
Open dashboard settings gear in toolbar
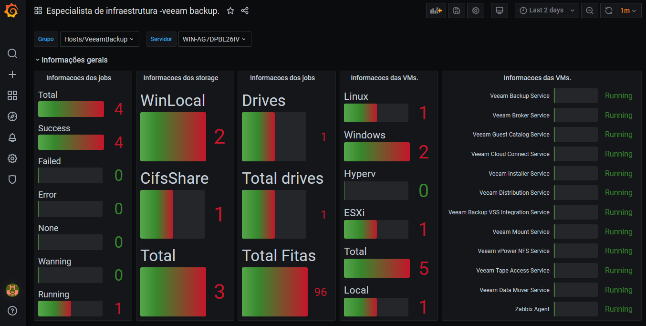point(476,11)
